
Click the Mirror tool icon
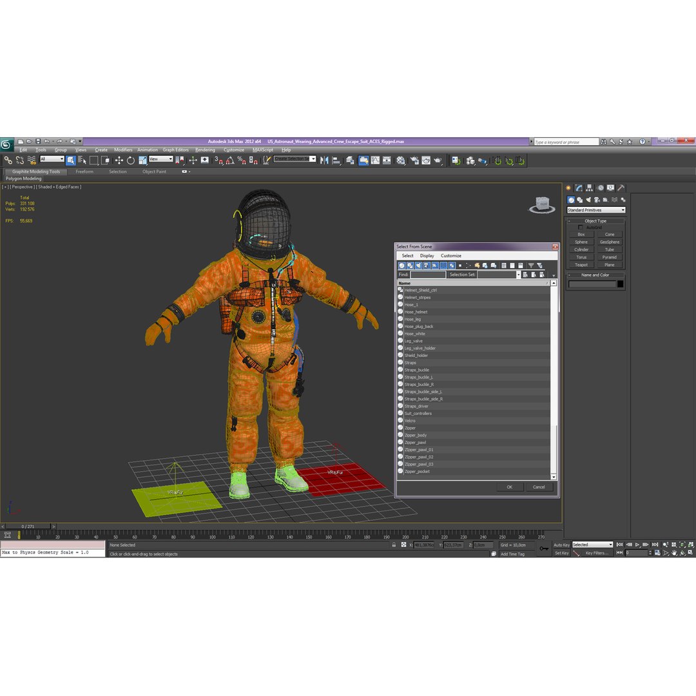point(324,160)
